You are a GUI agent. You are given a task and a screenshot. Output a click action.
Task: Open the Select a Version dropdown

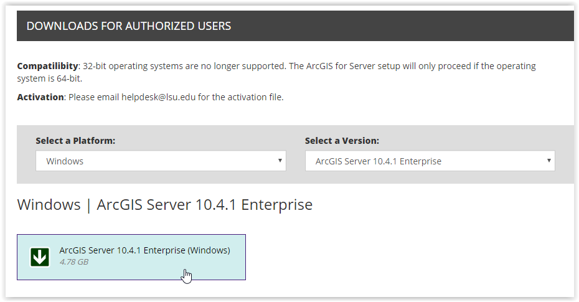click(430, 161)
